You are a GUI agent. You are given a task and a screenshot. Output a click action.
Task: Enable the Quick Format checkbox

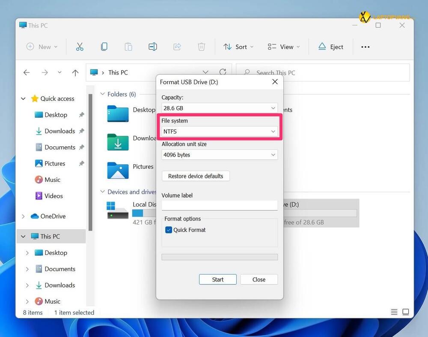click(168, 230)
